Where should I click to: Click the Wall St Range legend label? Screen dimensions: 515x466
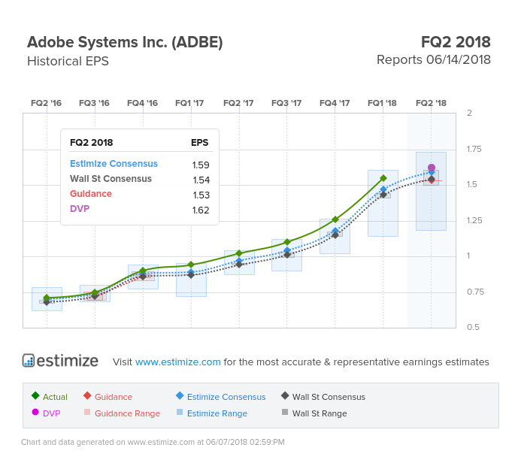point(320,413)
